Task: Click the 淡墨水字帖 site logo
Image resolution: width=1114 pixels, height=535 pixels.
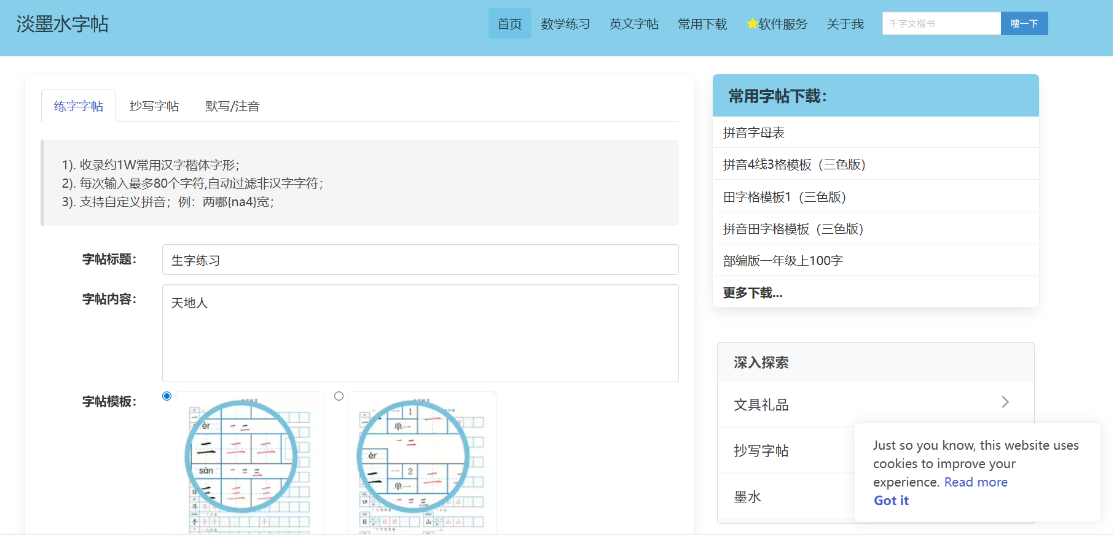Action: tap(62, 24)
